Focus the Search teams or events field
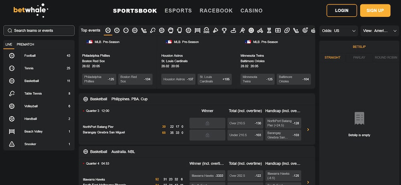401x185 pixels. click(39, 30)
